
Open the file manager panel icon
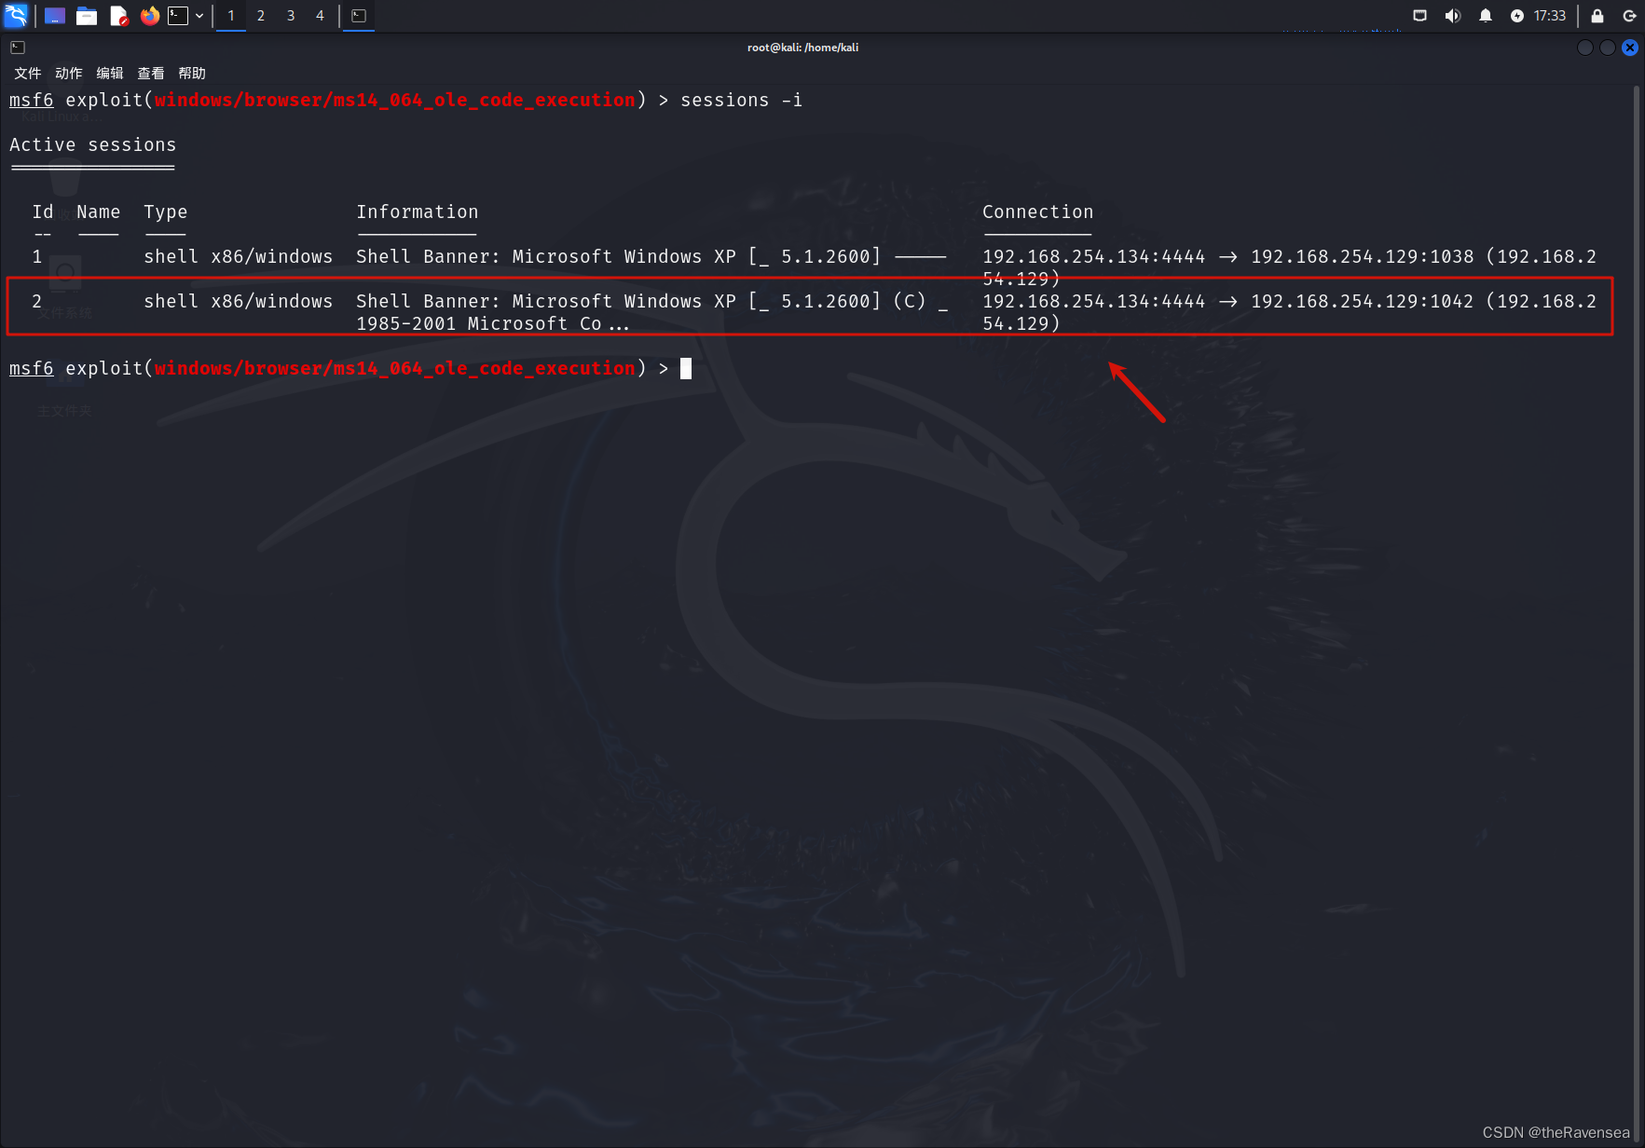click(x=87, y=16)
